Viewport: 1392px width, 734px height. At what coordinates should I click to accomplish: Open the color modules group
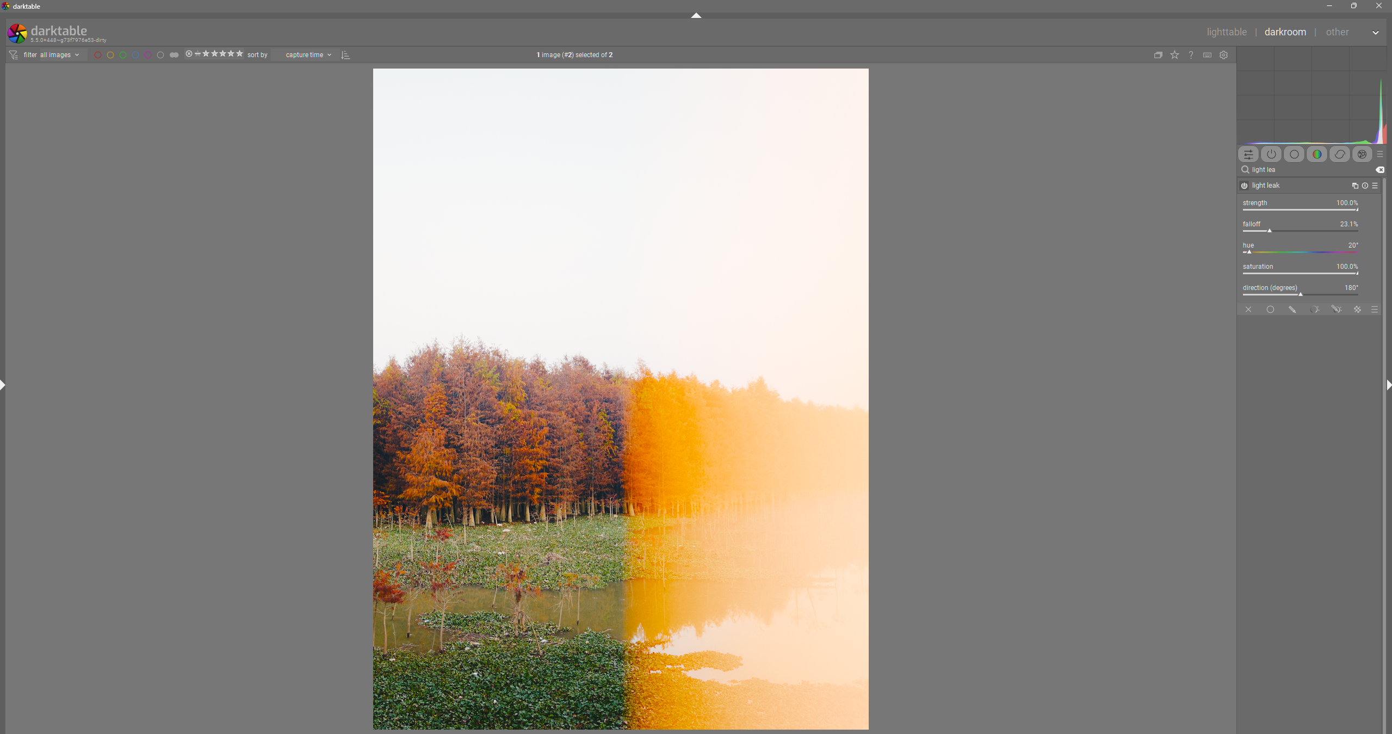tap(1317, 155)
